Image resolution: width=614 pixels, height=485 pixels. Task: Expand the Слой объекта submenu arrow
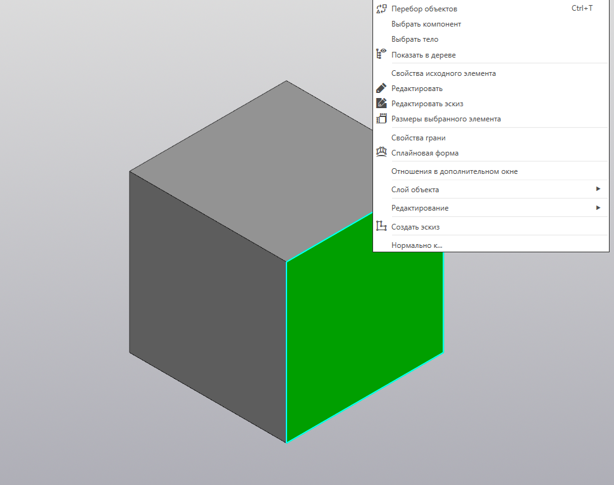pos(598,189)
